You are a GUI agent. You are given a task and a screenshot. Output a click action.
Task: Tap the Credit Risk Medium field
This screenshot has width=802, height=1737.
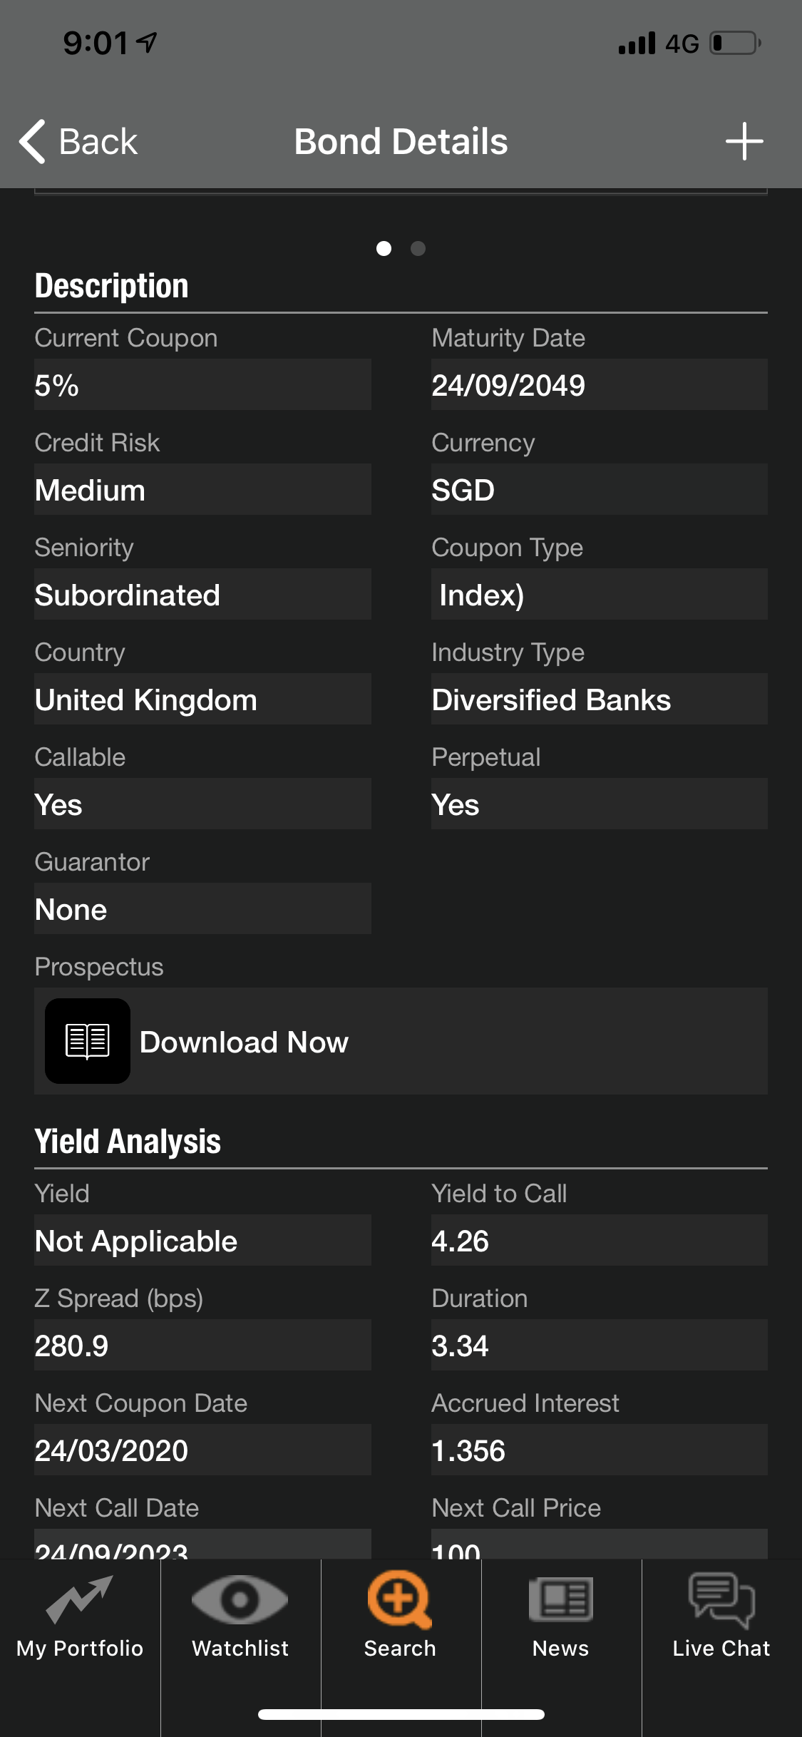point(202,490)
